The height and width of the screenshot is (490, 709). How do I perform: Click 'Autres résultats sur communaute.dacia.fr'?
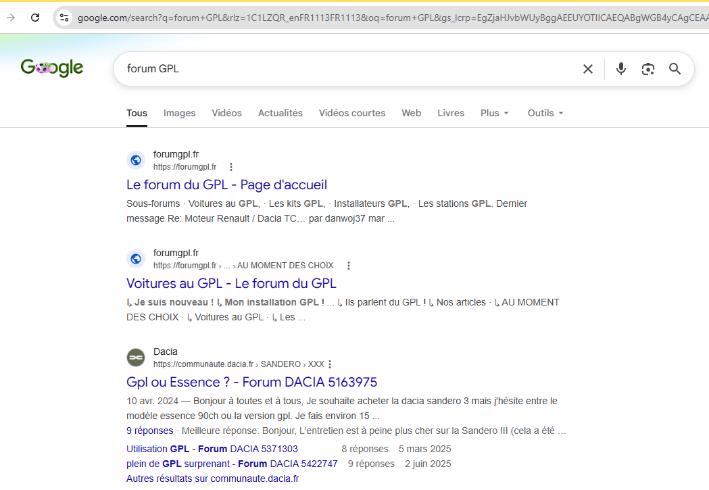tap(212, 479)
